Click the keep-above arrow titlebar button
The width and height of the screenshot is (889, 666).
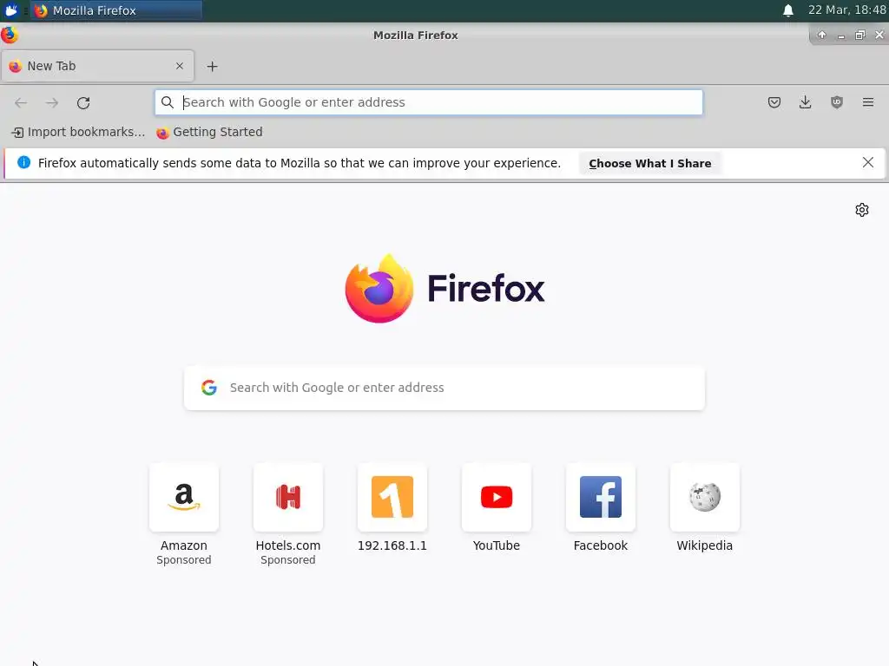point(821,35)
